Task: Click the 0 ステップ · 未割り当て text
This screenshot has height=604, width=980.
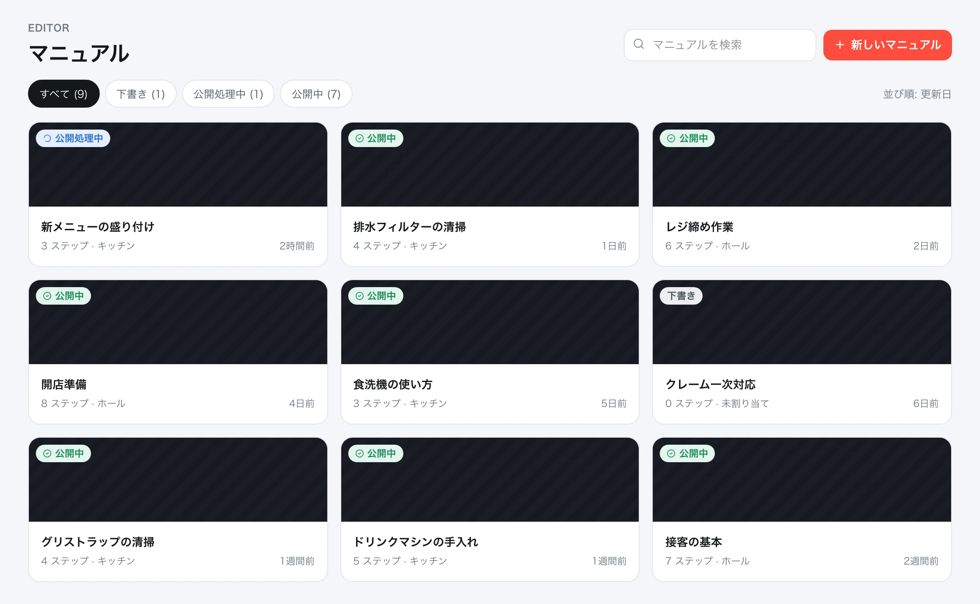Action: (x=717, y=404)
